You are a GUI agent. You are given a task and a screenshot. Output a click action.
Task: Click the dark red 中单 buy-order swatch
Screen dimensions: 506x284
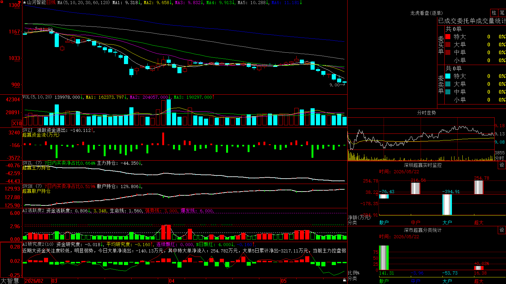(448, 52)
